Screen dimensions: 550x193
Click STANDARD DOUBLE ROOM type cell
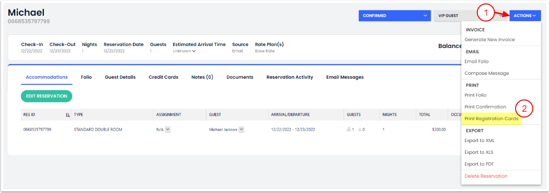click(98, 129)
